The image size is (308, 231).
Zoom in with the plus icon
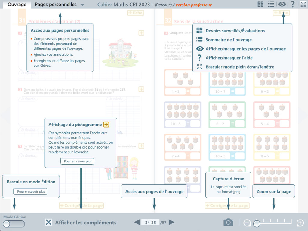(x=300, y=223)
